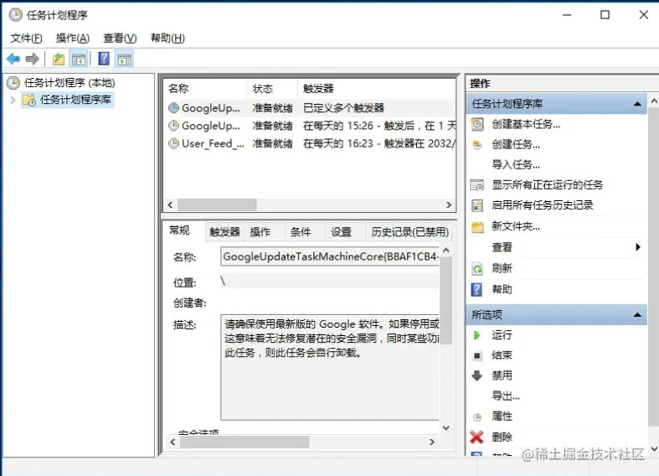Click the 创建基本任务 icon in actions pane
The image size is (659, 476).
[x=477, y=125]
